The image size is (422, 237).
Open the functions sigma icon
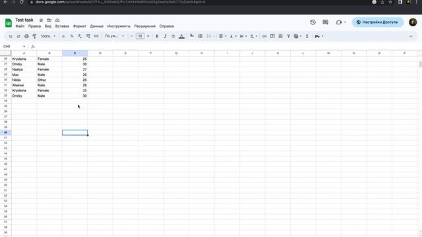307,36
